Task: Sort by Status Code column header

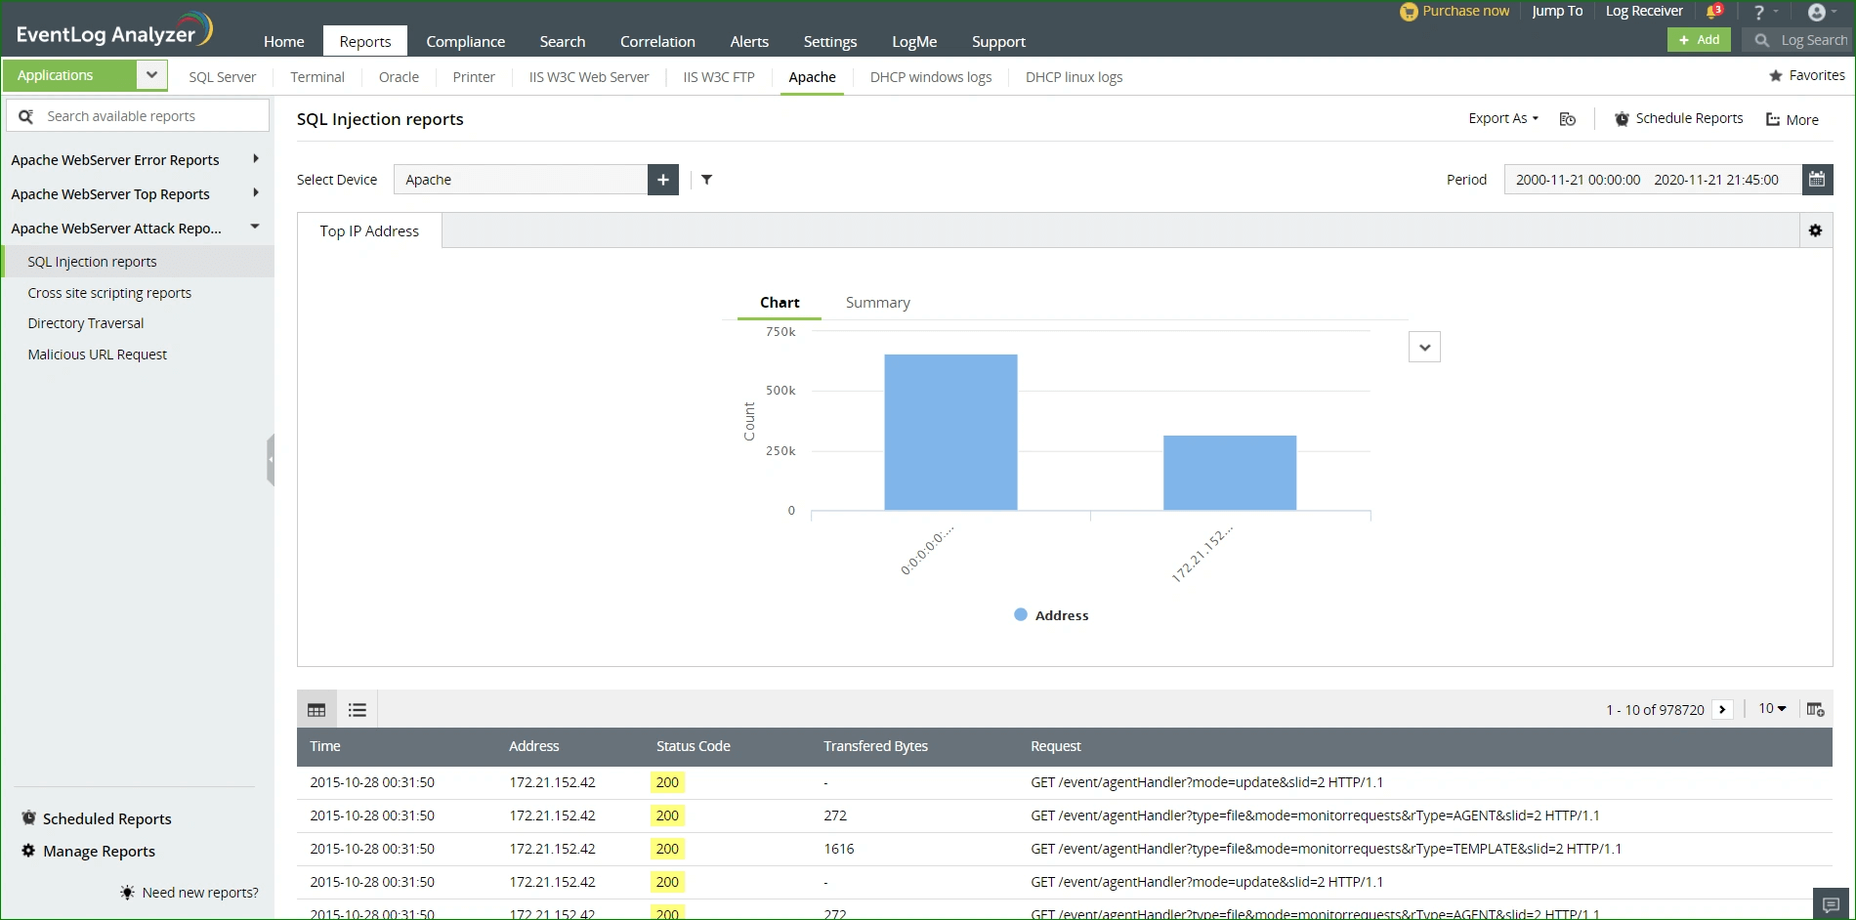Action: click(694, 746)
